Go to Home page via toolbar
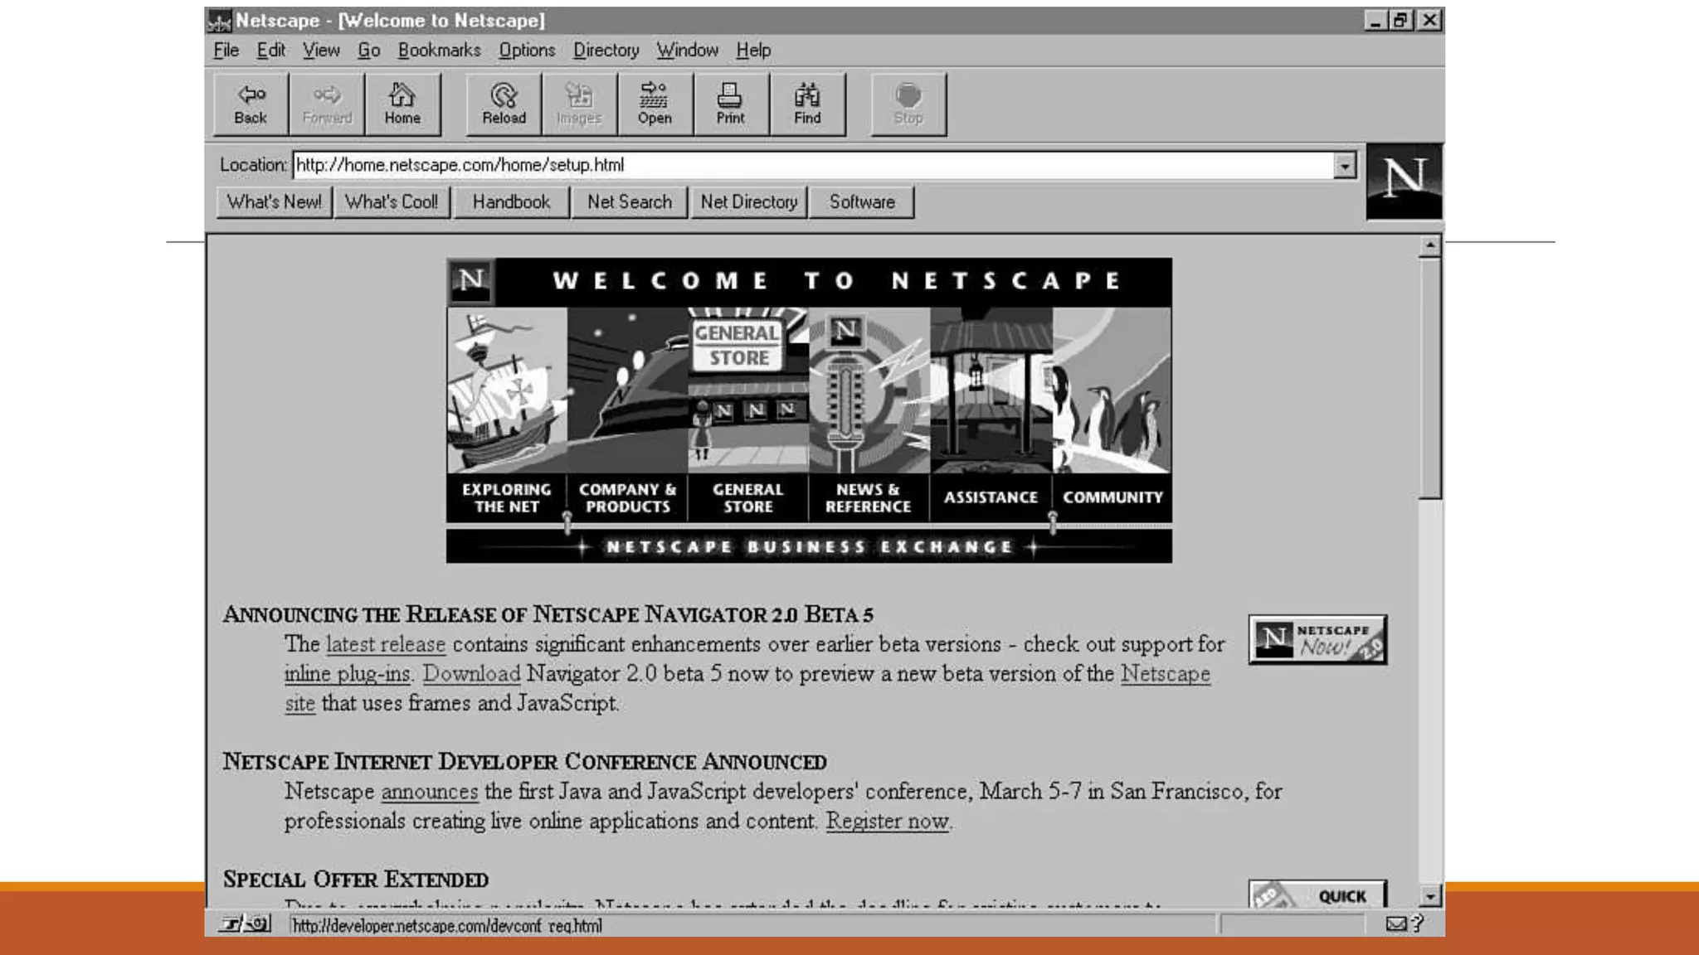The image size is (1699, 955). (402, 104)
